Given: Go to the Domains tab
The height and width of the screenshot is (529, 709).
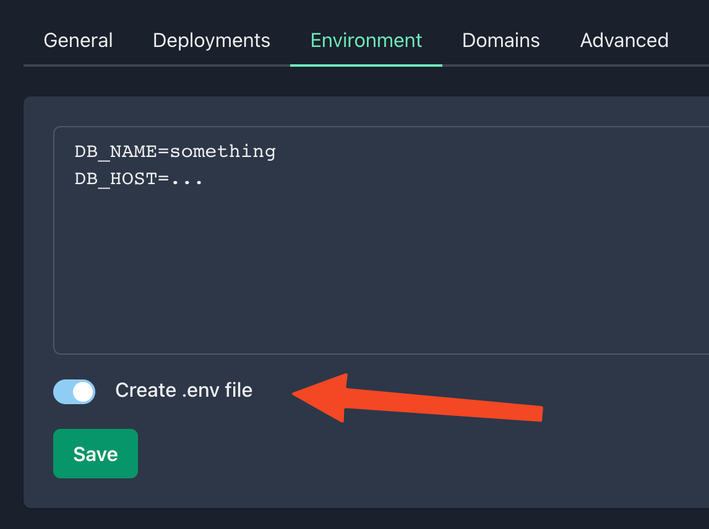Looking at the screenshot, I should tap(501, 40).
